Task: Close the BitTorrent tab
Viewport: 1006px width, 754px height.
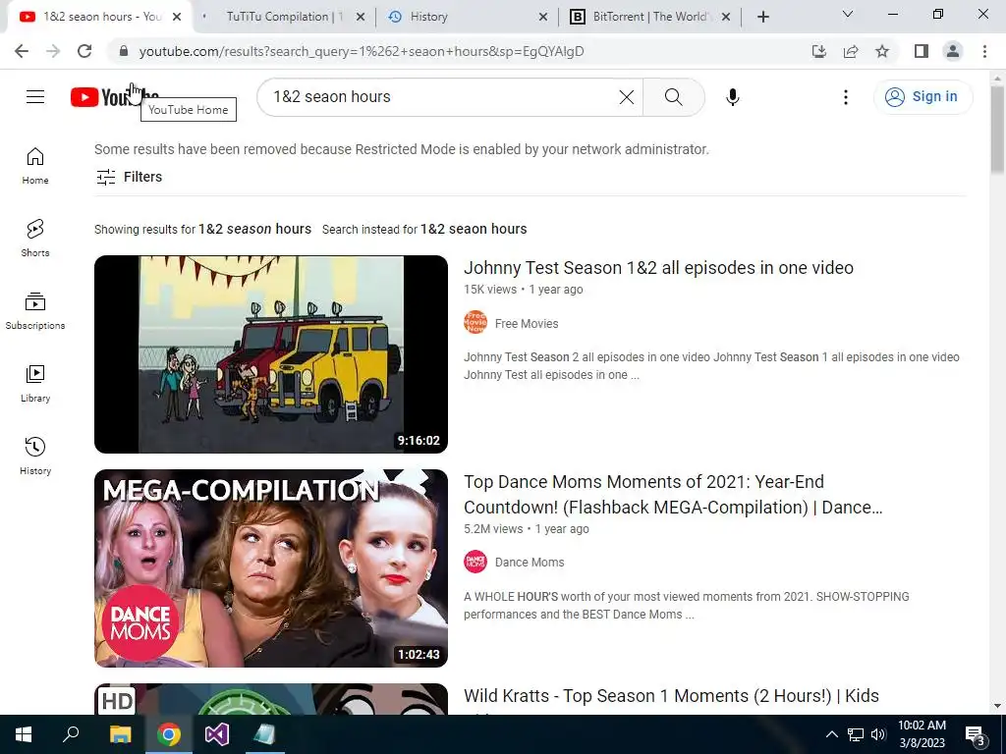Action: pos(726,17)
